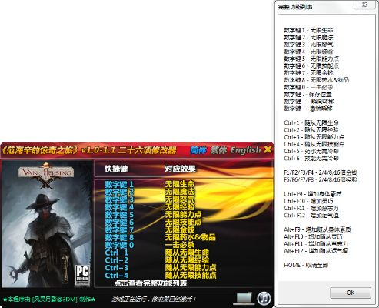Click Alt+F9 - 增加随从身体素质 in the dialog
The image size is (379, 308).
317,229
